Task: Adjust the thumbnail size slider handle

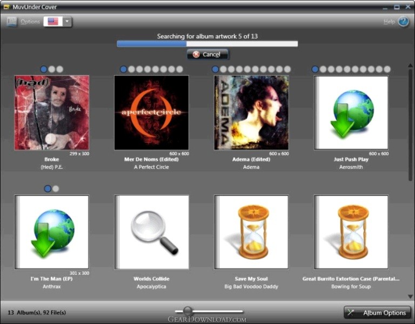Action: 188,311
